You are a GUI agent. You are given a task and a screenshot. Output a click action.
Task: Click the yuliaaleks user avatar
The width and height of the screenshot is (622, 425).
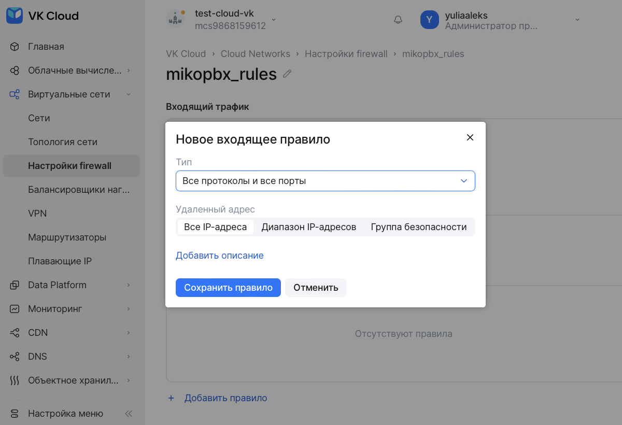click(429, 20)
